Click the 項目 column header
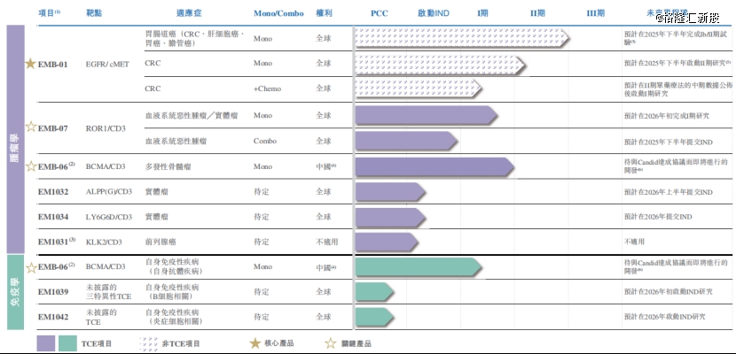 pyautogui.click(x=49, y=13)
